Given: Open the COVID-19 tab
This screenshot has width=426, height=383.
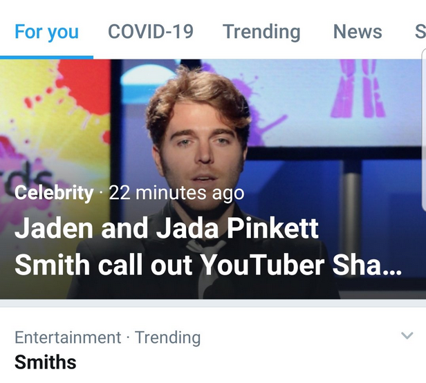Looking at the screenshot, I should (151, 32).
